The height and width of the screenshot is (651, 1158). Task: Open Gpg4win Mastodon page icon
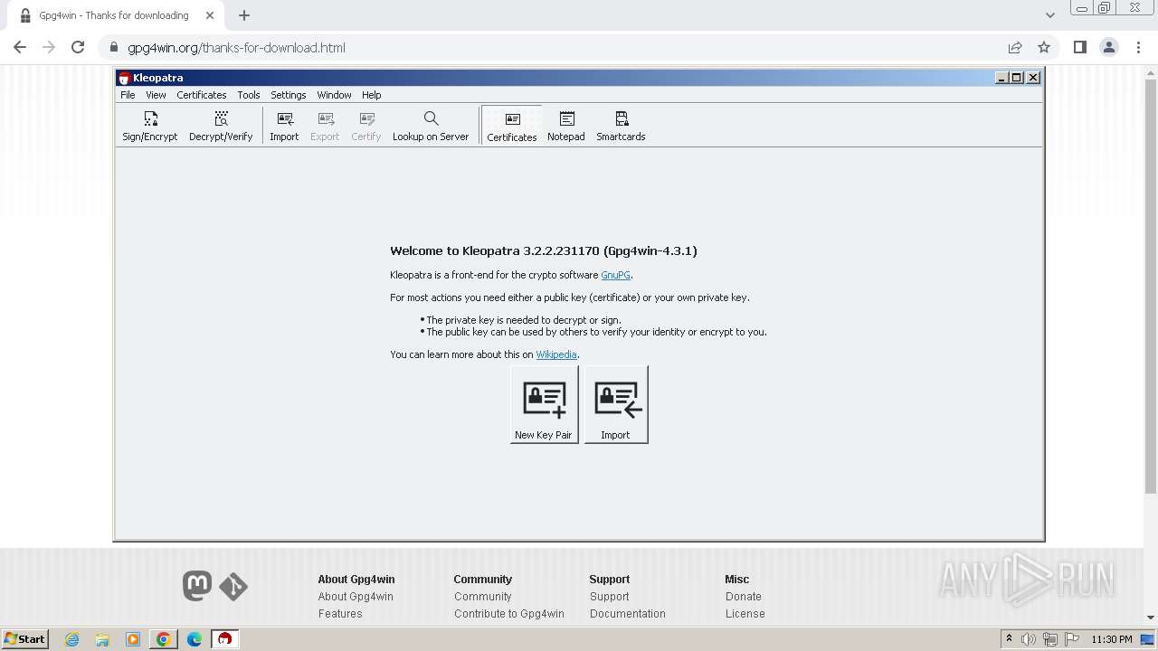[x=197, y=586]
